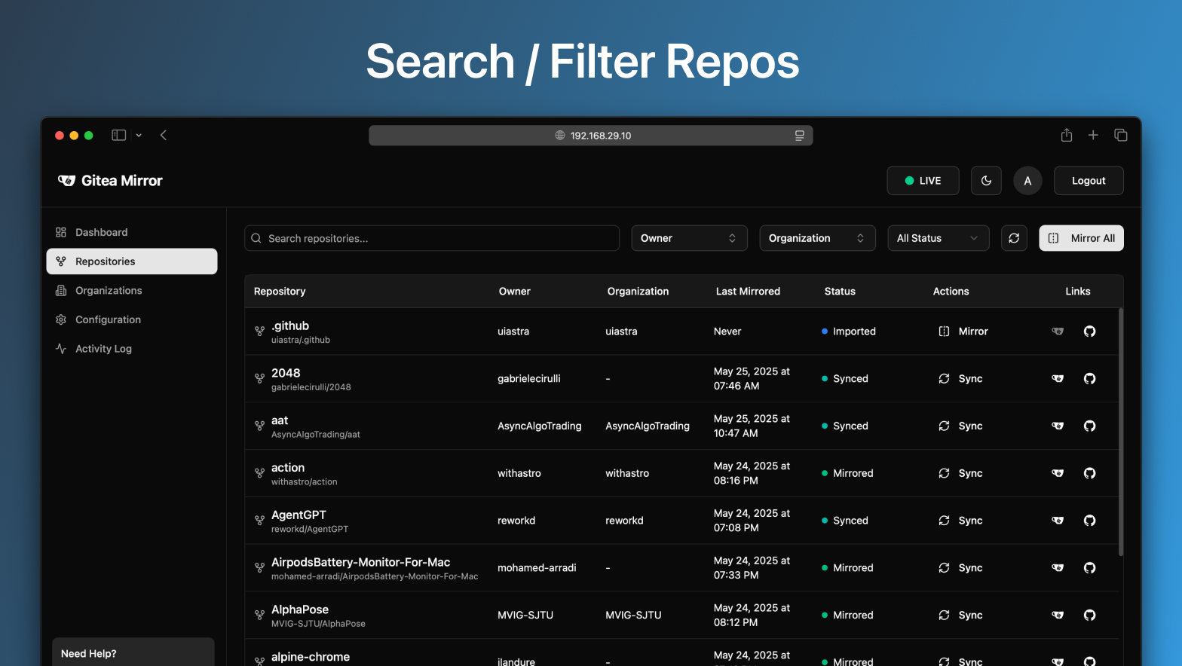Go back using the browser back arrow
This screenshot has height=666, width=1182.
click(164, 135)
